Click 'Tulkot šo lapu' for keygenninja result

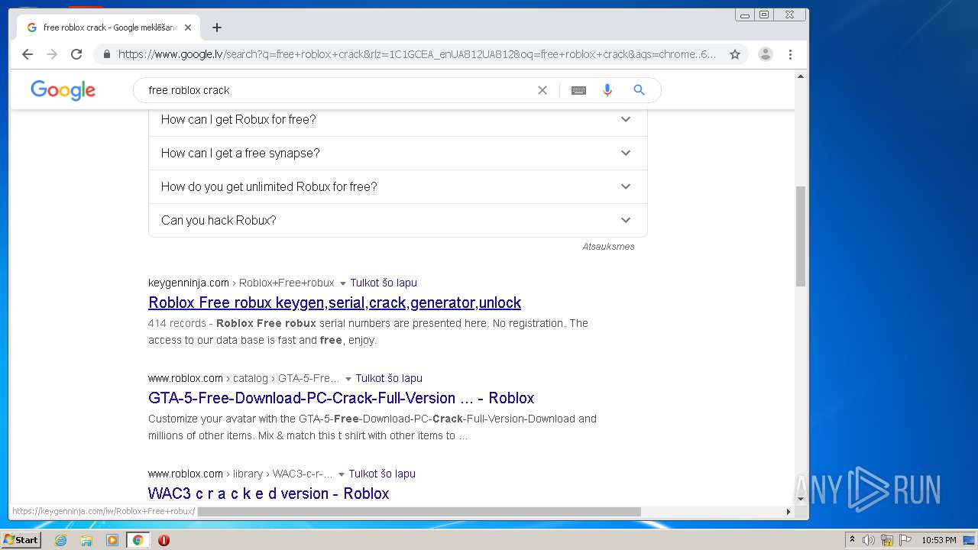coord(384,283)
